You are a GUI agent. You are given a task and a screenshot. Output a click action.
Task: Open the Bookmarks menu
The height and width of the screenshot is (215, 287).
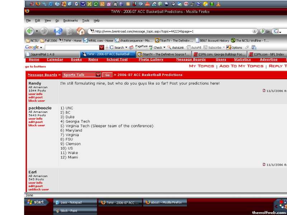point(70,20)
